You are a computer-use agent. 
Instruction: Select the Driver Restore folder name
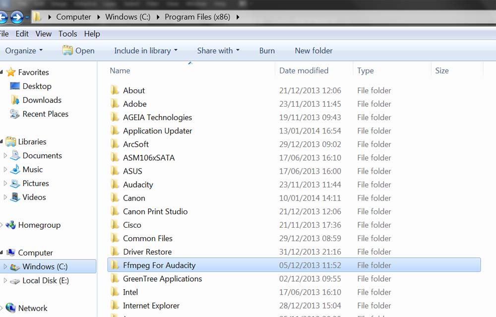point(147,252)
